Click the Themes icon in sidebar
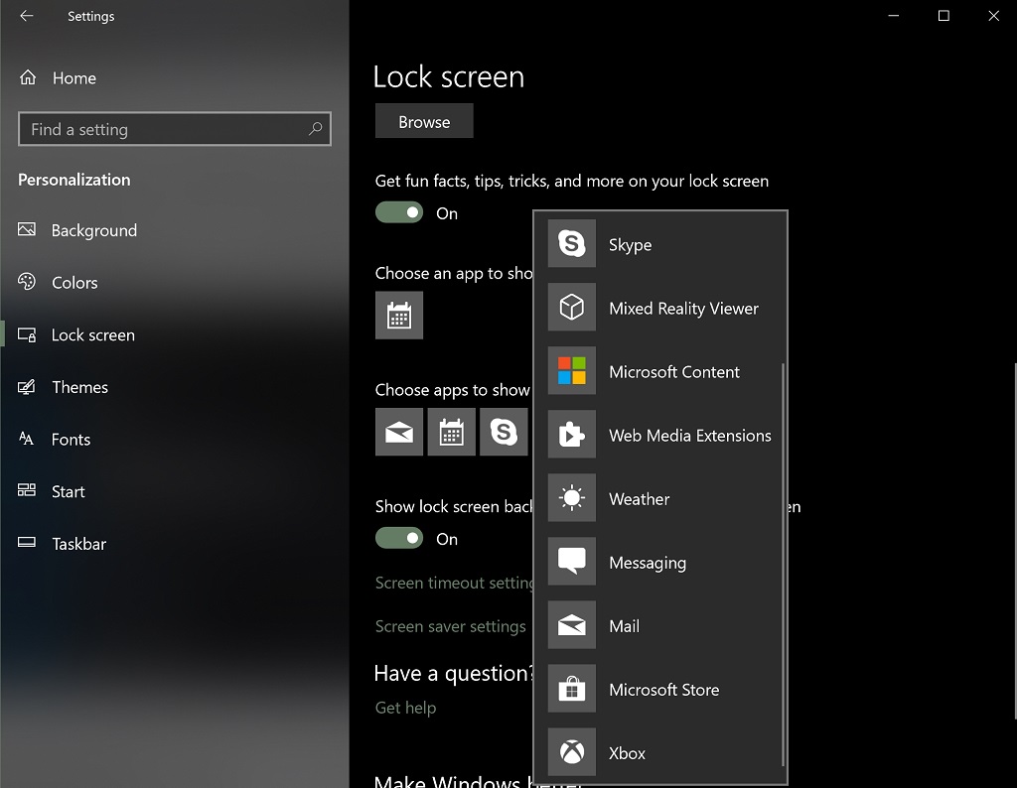 pyautogui.click(x=27, y=387)
